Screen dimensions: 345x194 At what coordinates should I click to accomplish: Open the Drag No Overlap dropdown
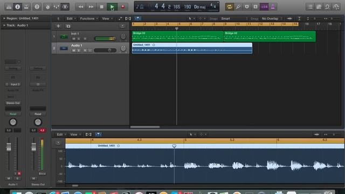tap(272, 19)
